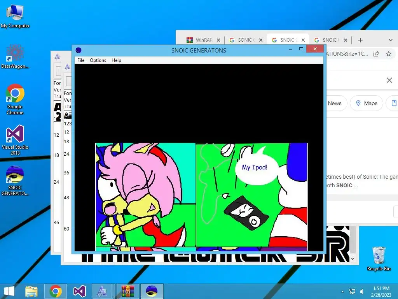Open a new tab in Chrome

point(360,40)
